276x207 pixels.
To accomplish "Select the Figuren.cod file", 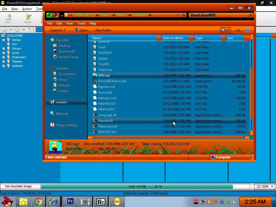I will 169,87.
